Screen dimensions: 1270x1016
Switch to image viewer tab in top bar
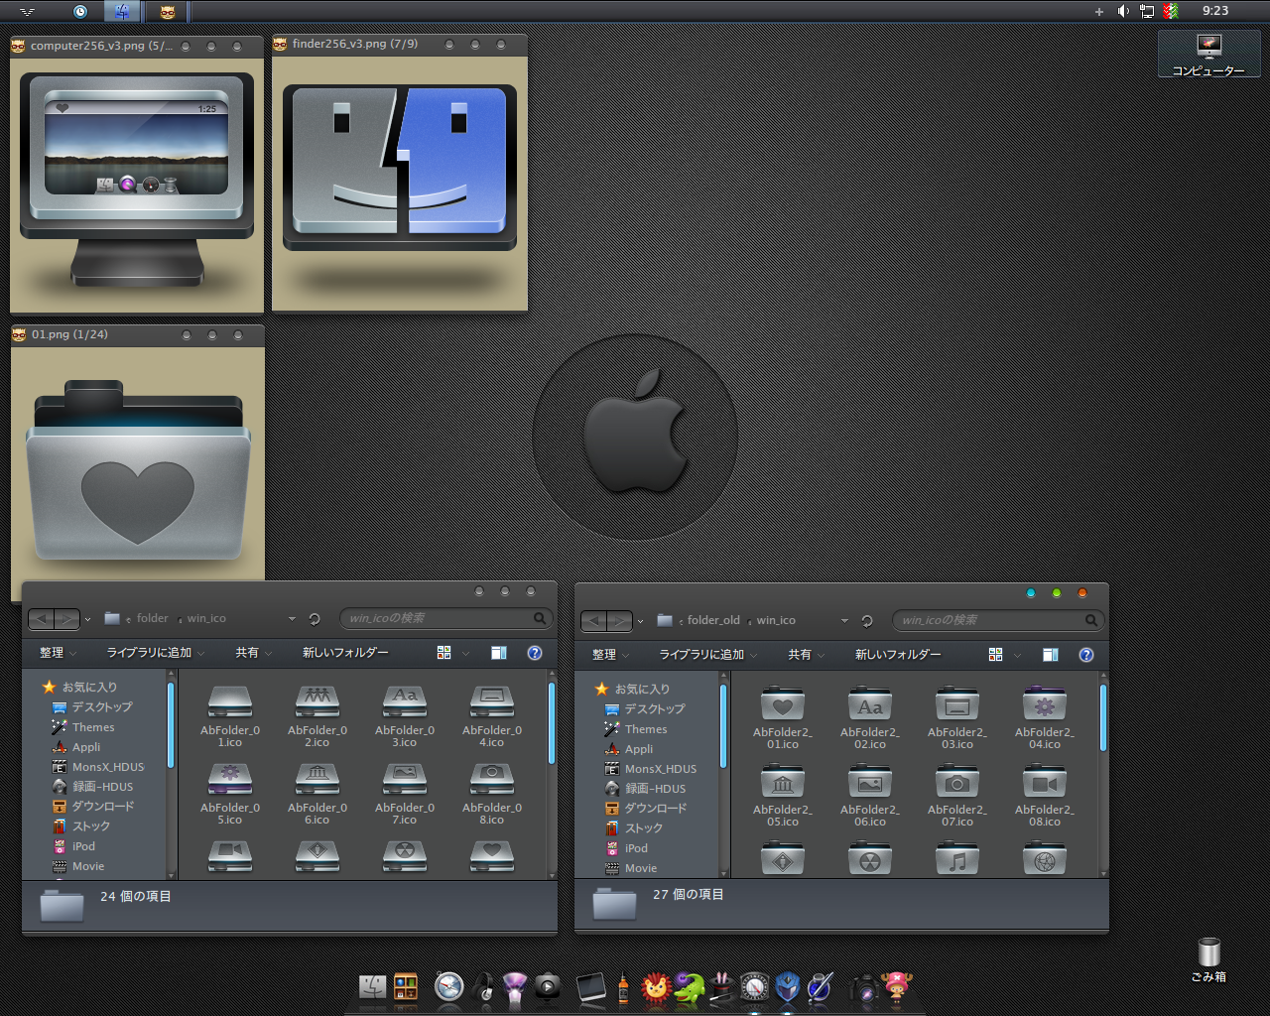coord(167,12)
